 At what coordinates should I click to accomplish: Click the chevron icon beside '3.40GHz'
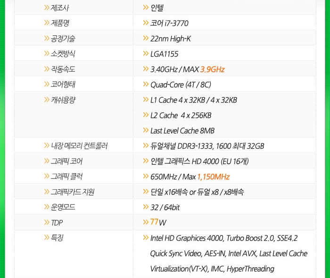146,69
